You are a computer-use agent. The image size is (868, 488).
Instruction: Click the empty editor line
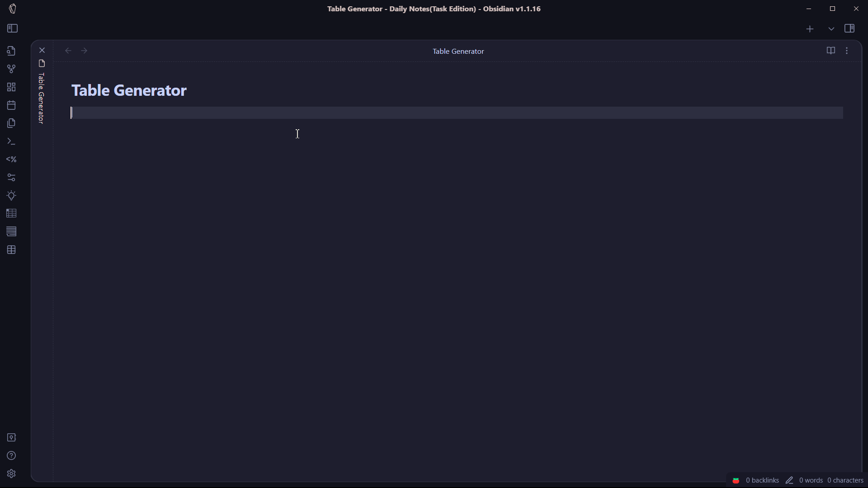pos(452,113)
